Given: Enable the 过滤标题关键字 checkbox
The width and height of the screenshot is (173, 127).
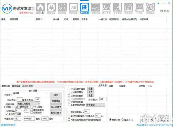Looking at the screenshot, I should click(69, 89).
